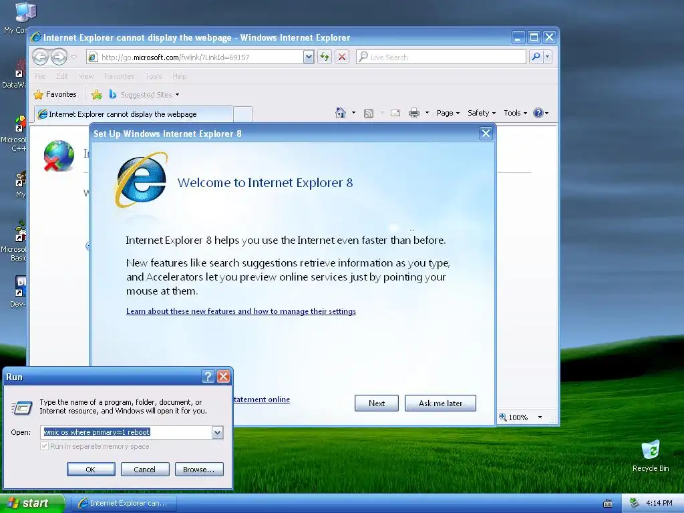Viewport: 684px width, 513px height.
Task: Click the IE Forward navigation arrow
Action: pos(59,57)
